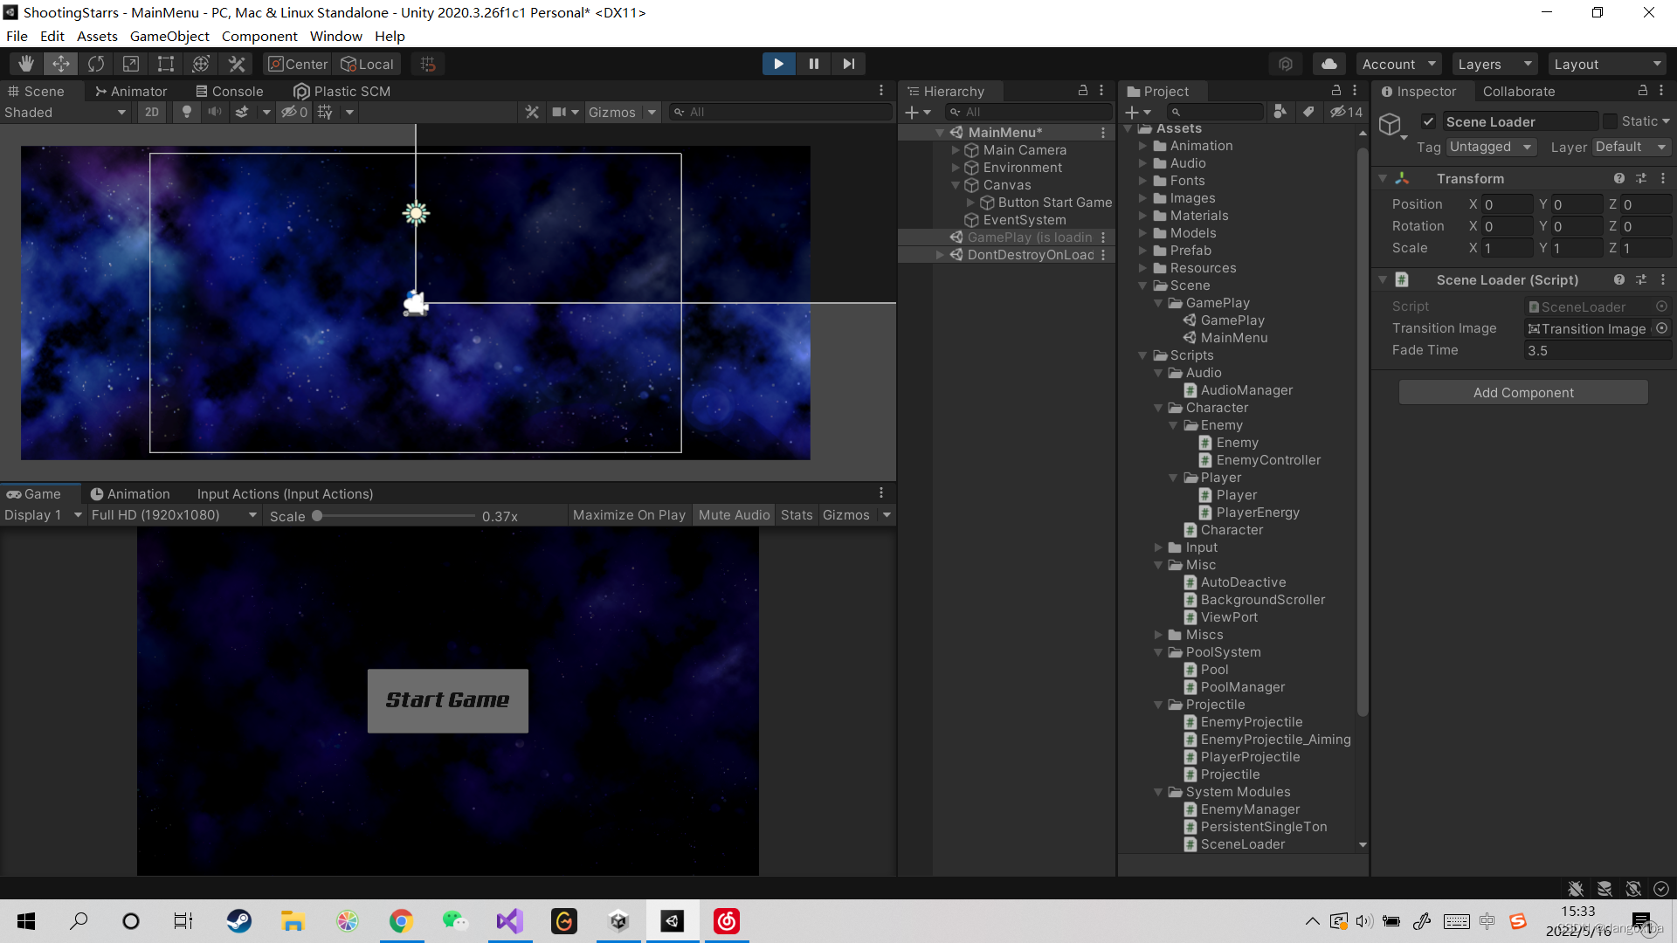Click Maximize On Play button

629,515
